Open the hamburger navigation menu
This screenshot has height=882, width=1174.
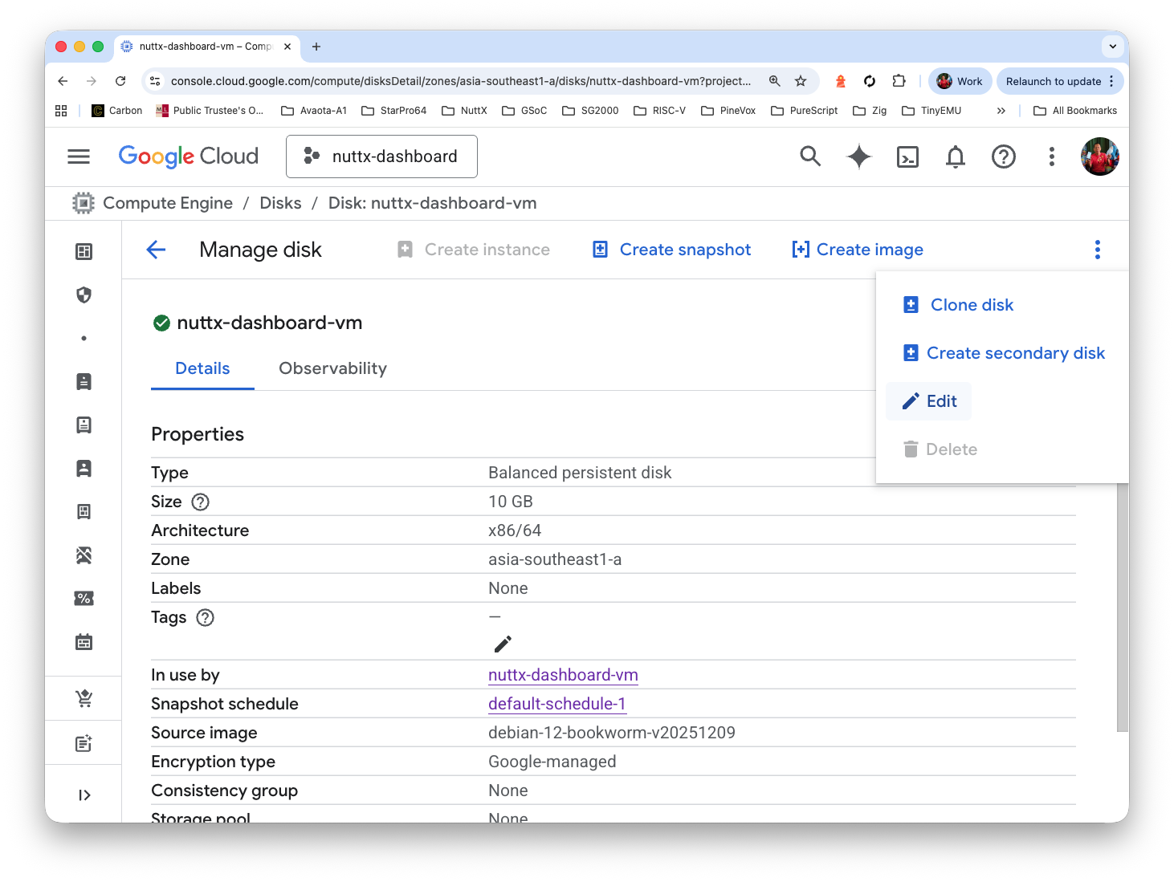(x=79, y=156)
